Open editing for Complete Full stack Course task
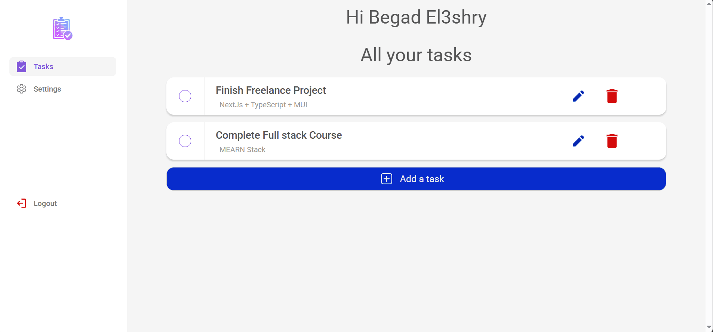The height and width of the screenshot is (332, 713). [x=578, y=141]
